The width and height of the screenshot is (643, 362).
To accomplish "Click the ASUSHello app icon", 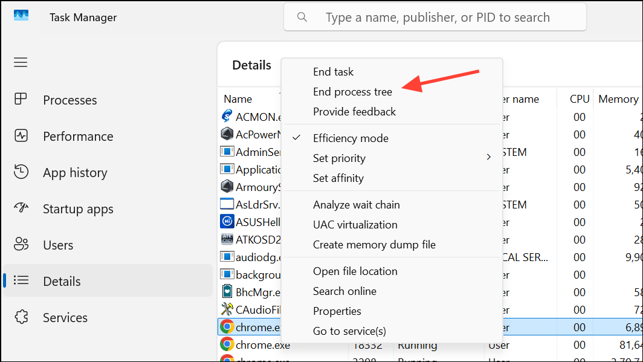I will pos(227,222).
